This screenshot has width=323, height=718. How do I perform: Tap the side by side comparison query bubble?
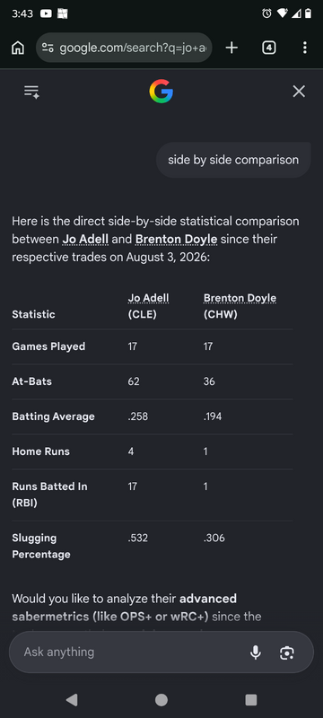coord(233,160)
